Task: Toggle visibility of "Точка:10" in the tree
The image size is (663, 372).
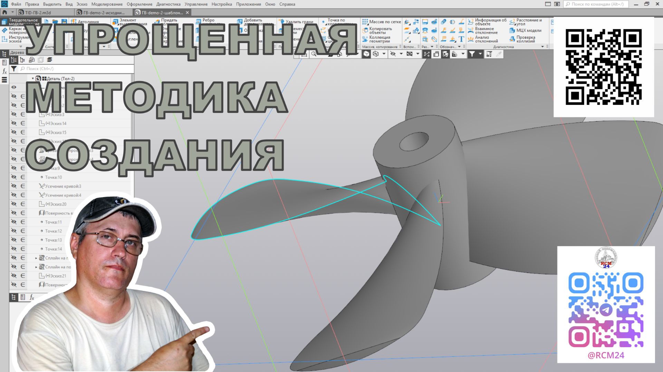Action: click(x=14, y=177)
